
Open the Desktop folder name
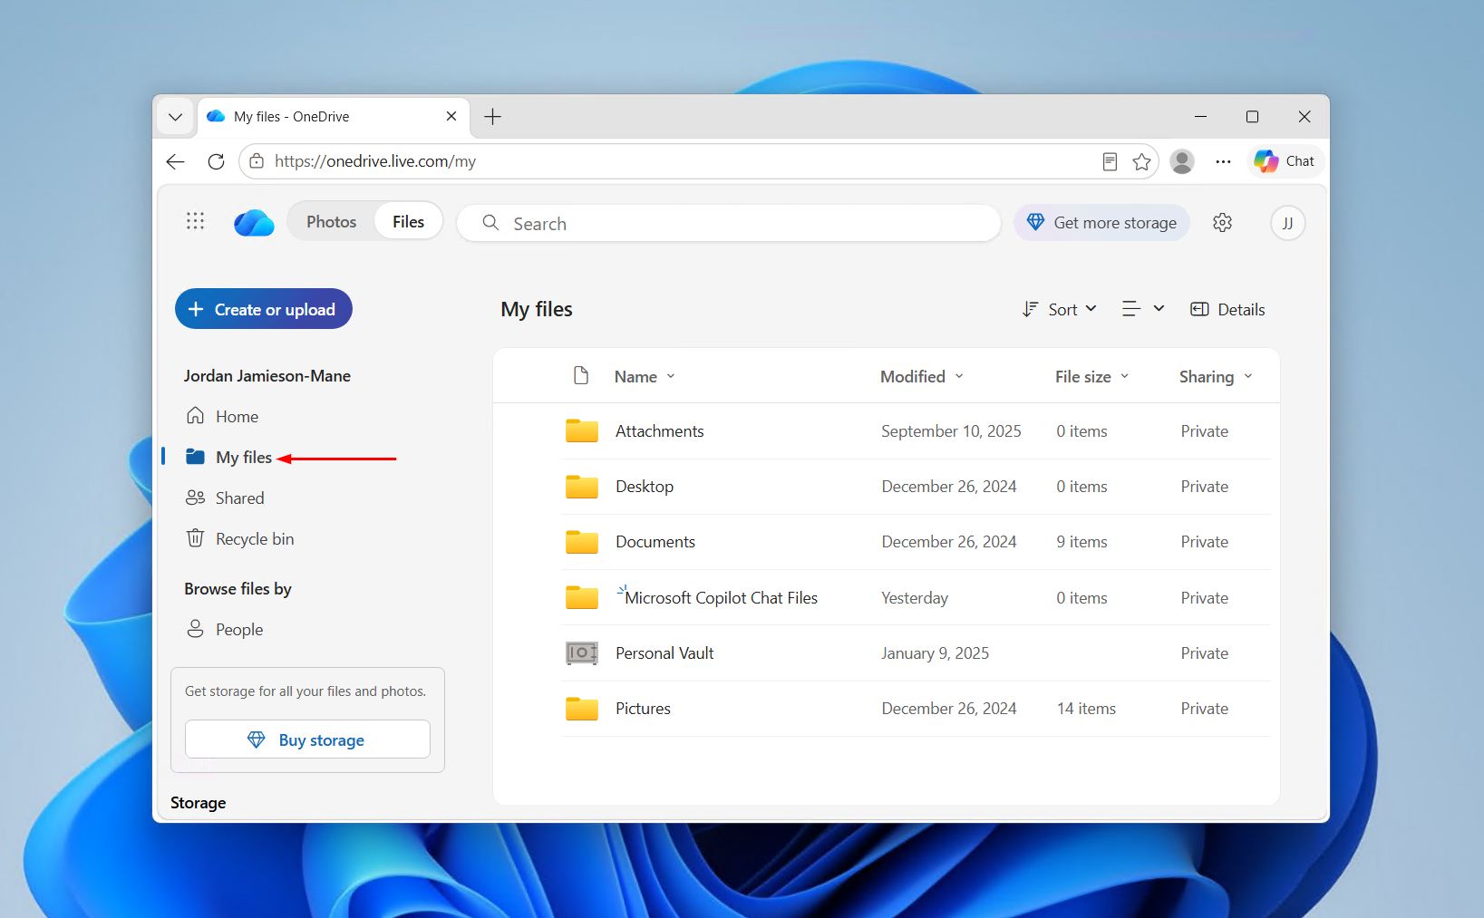click(x=645, y=487)
